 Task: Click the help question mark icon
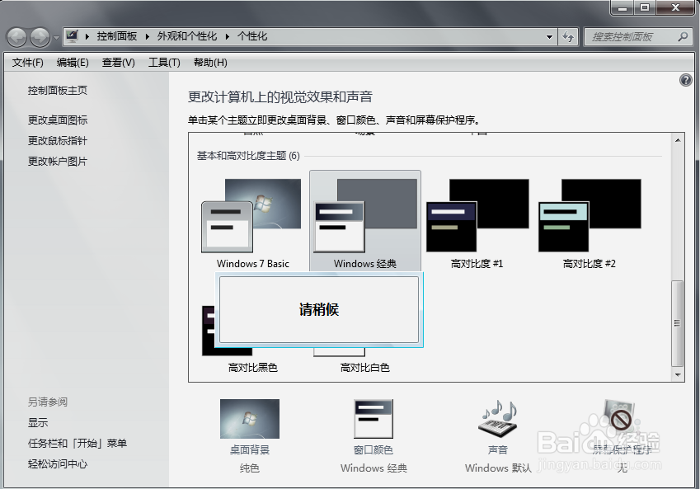[x=686, y=80]
